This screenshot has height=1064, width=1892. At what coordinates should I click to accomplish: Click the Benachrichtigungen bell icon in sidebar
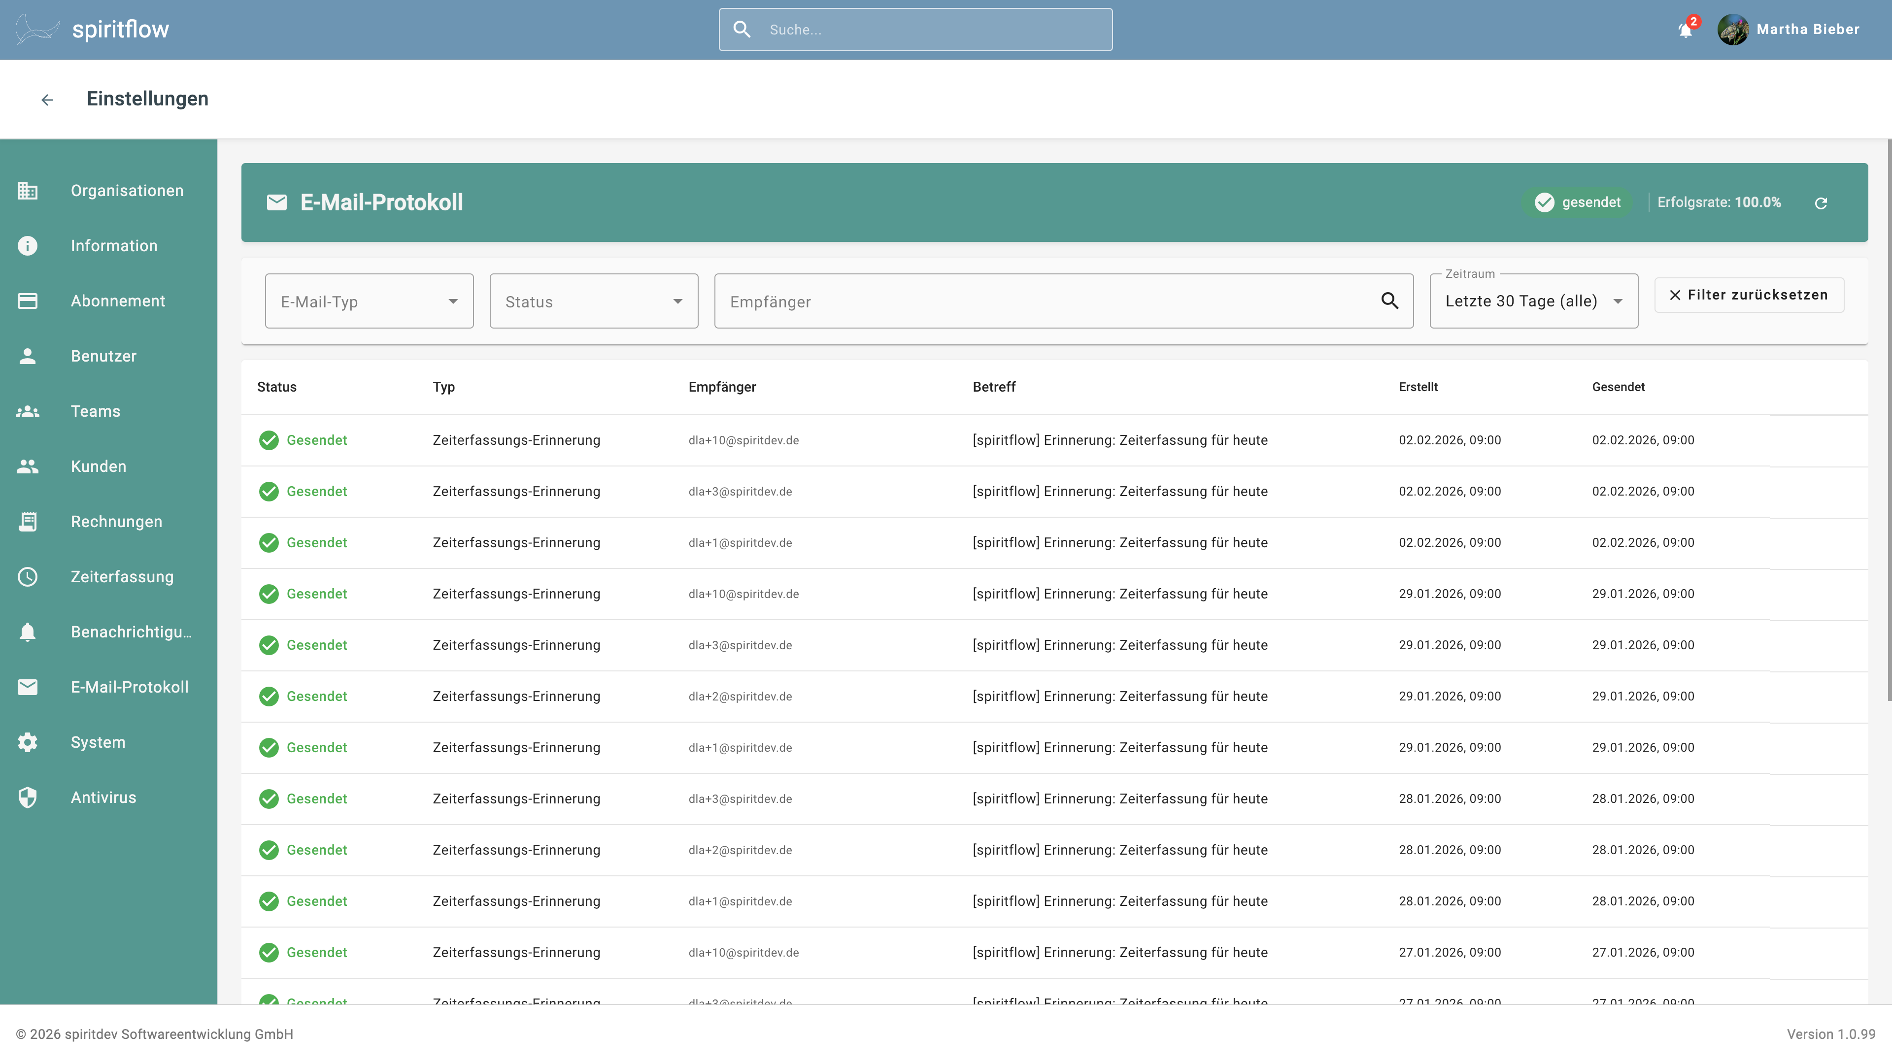tap(28, 632)
